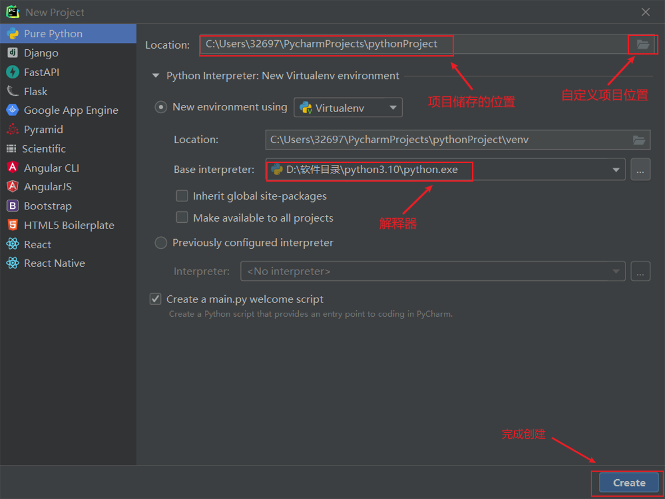Click the Bootstrap entry text

[48, 206]
